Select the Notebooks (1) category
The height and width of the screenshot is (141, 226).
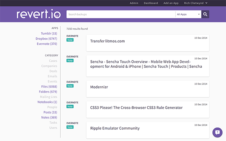tap(47, 102)
